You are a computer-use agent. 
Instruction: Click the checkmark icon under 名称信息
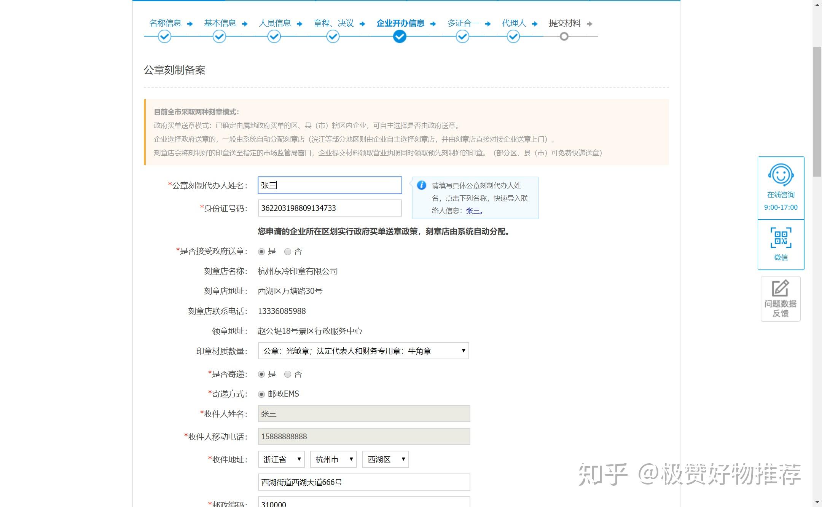(164, 37)
